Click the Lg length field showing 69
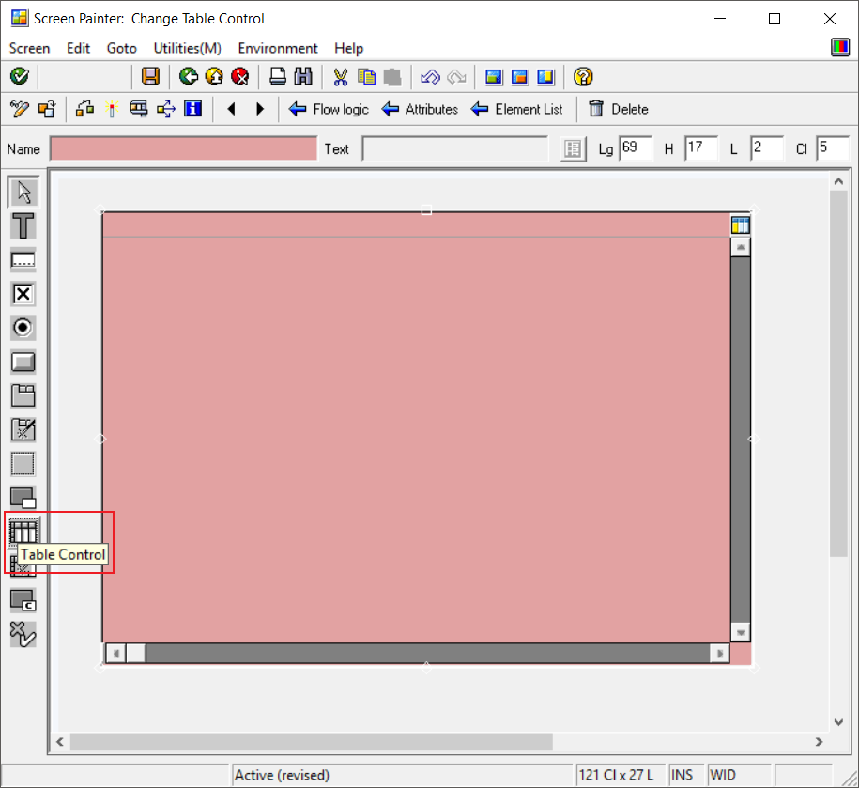The image size is (859, 788). 636,148
